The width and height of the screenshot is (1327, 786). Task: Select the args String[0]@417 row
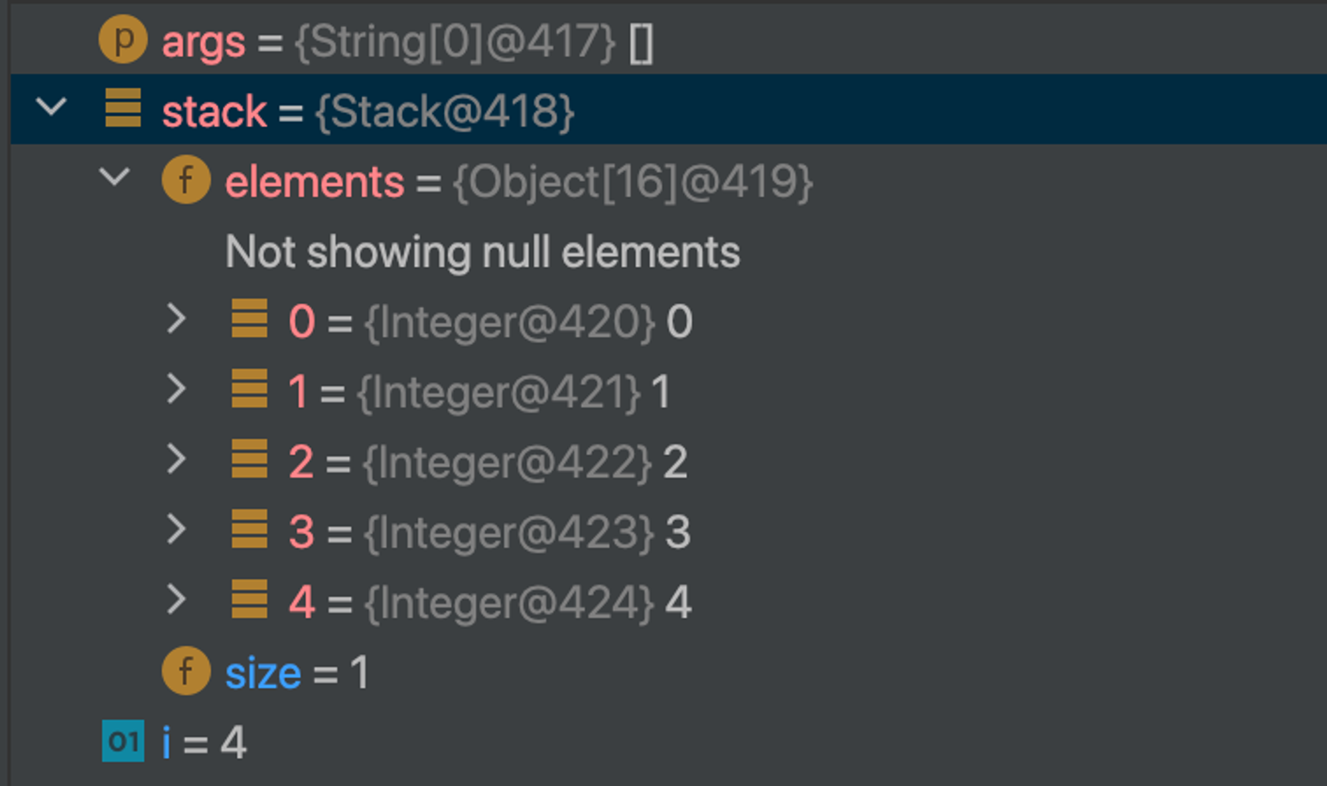[668, 40]
